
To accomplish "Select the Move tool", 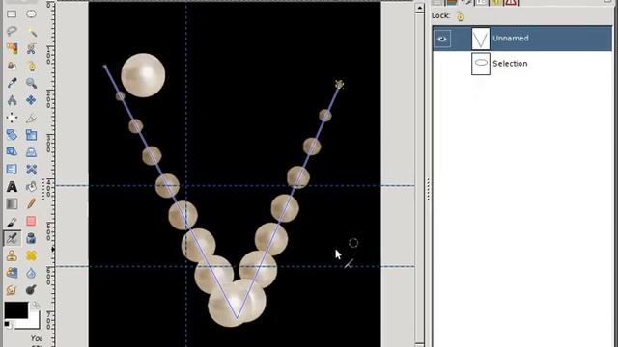I will pos(31,100).
